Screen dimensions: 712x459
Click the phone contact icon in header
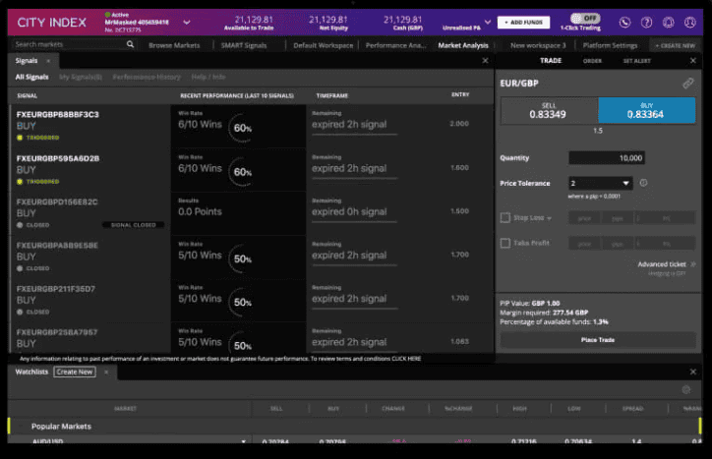pos(624,23)
